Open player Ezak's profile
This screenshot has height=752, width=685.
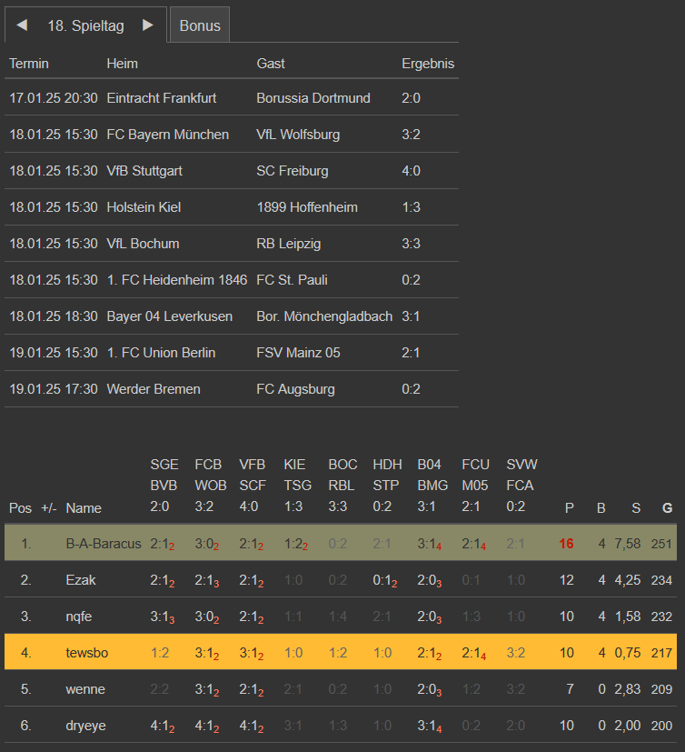click(x=81, y=580)
